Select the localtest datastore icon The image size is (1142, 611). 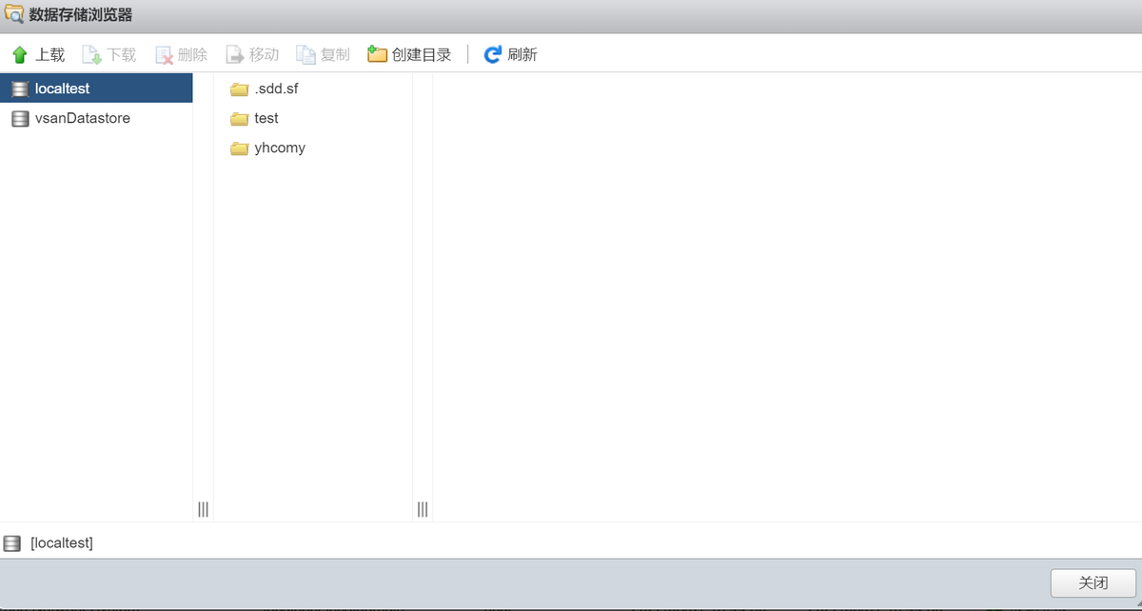coord(20,89)
